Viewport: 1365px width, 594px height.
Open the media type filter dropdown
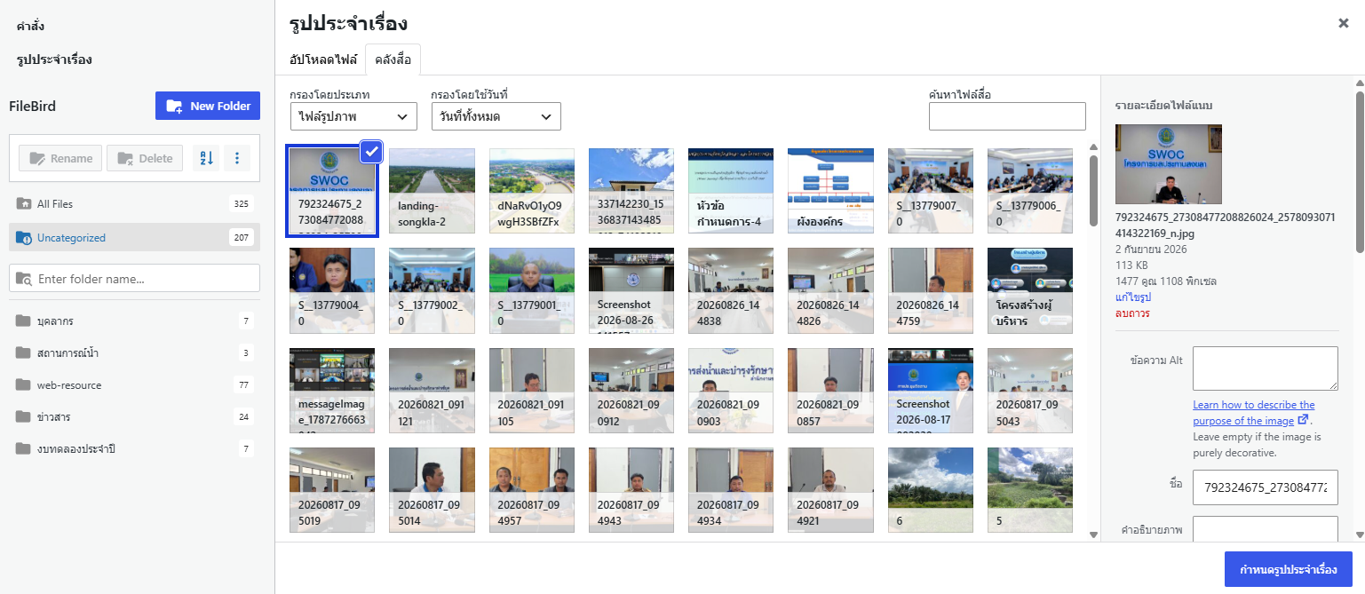point(353,116)
